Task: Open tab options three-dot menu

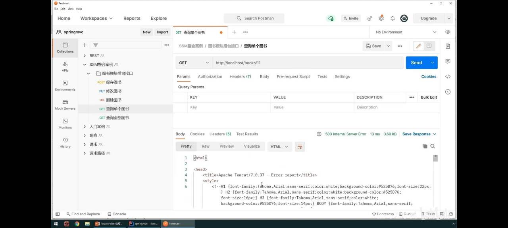Action: 246,32
